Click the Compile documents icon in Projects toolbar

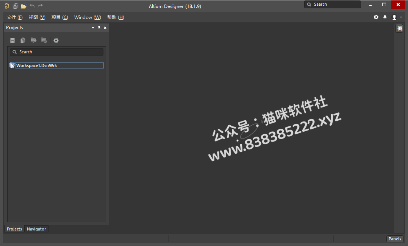click(x=23, y=40)
